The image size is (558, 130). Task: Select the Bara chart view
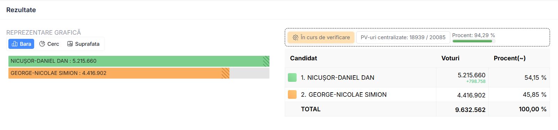21,44
